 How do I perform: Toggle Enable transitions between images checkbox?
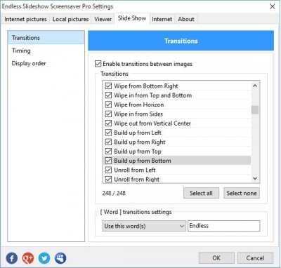coord(98,64)
